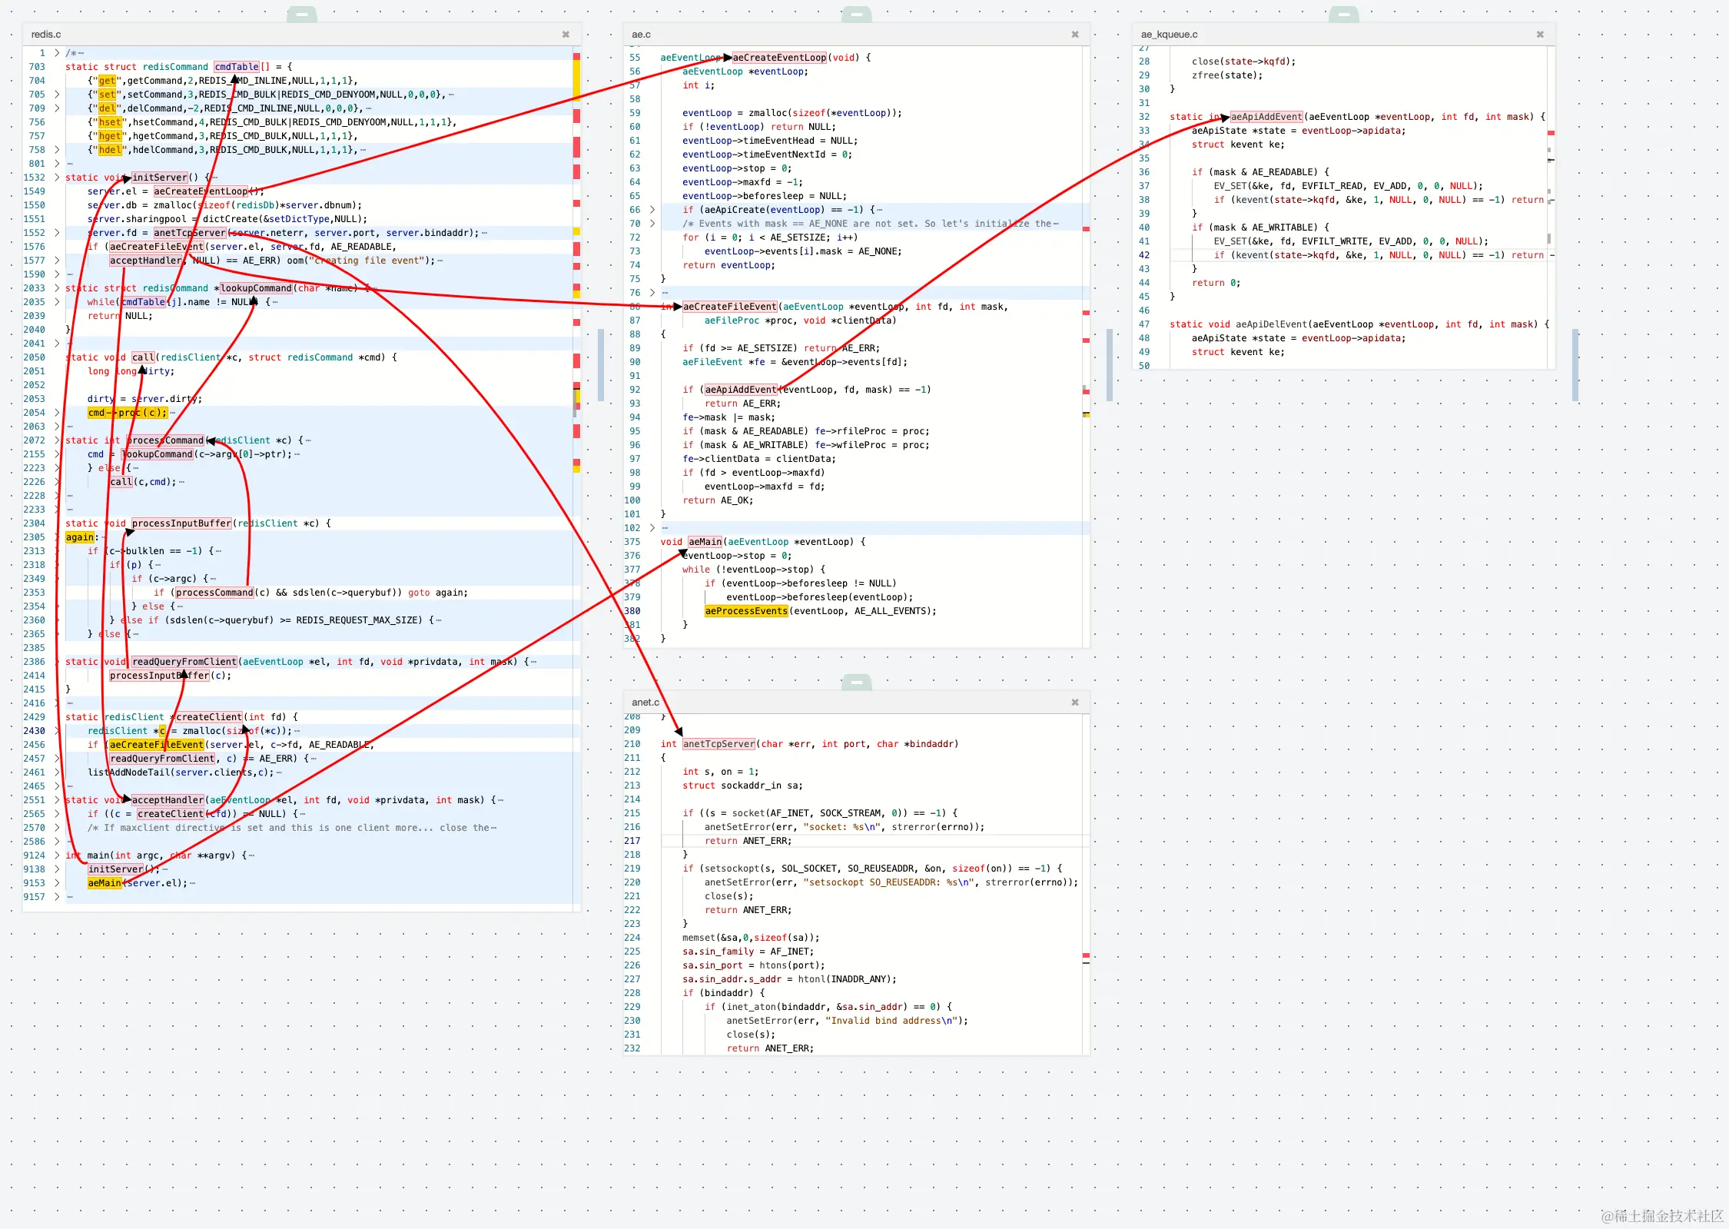Click the green file handle icon above ae.c pane

pyautogui.click(x=855, y=13)
